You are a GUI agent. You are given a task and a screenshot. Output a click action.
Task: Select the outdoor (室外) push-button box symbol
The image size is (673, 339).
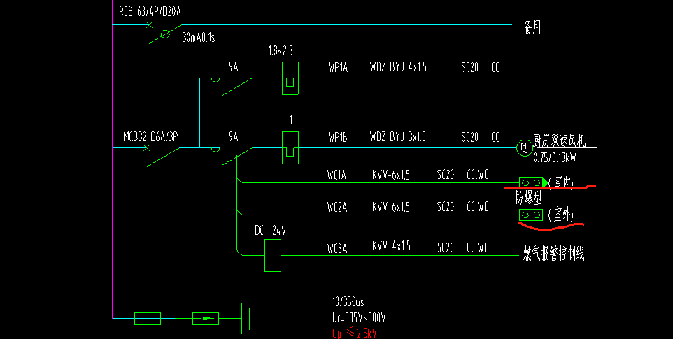(531, 215)
